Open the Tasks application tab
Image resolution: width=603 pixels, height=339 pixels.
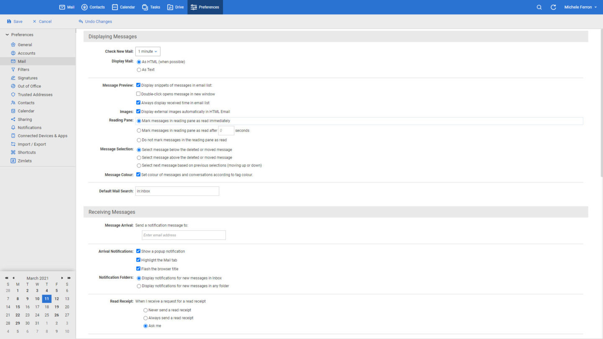point(151,7)
